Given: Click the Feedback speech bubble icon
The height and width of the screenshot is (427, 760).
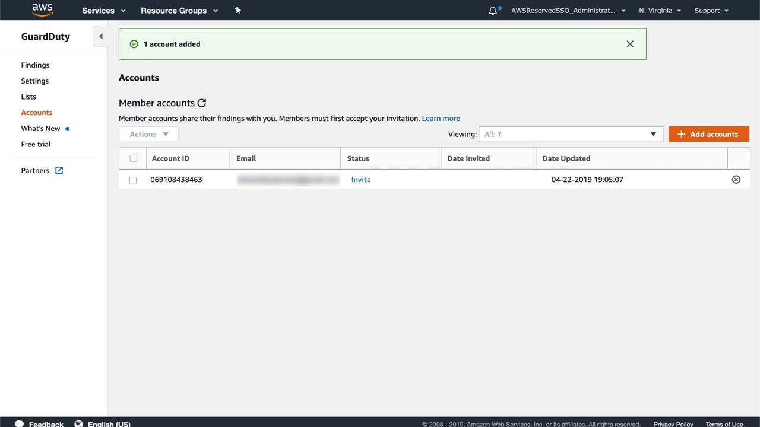Looking at the screenshot, I should coord(20,424).
